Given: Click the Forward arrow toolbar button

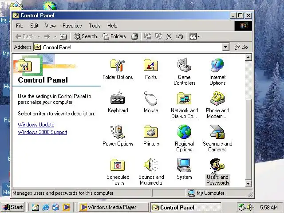Looking at the screenshot, I should pos(47,36).
